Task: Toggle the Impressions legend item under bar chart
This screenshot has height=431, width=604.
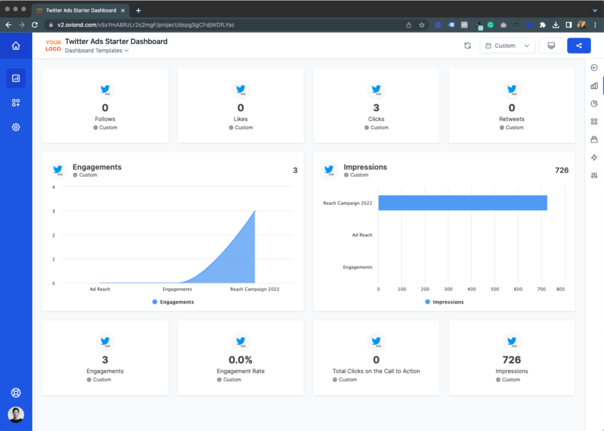Action: click(445, 302)
